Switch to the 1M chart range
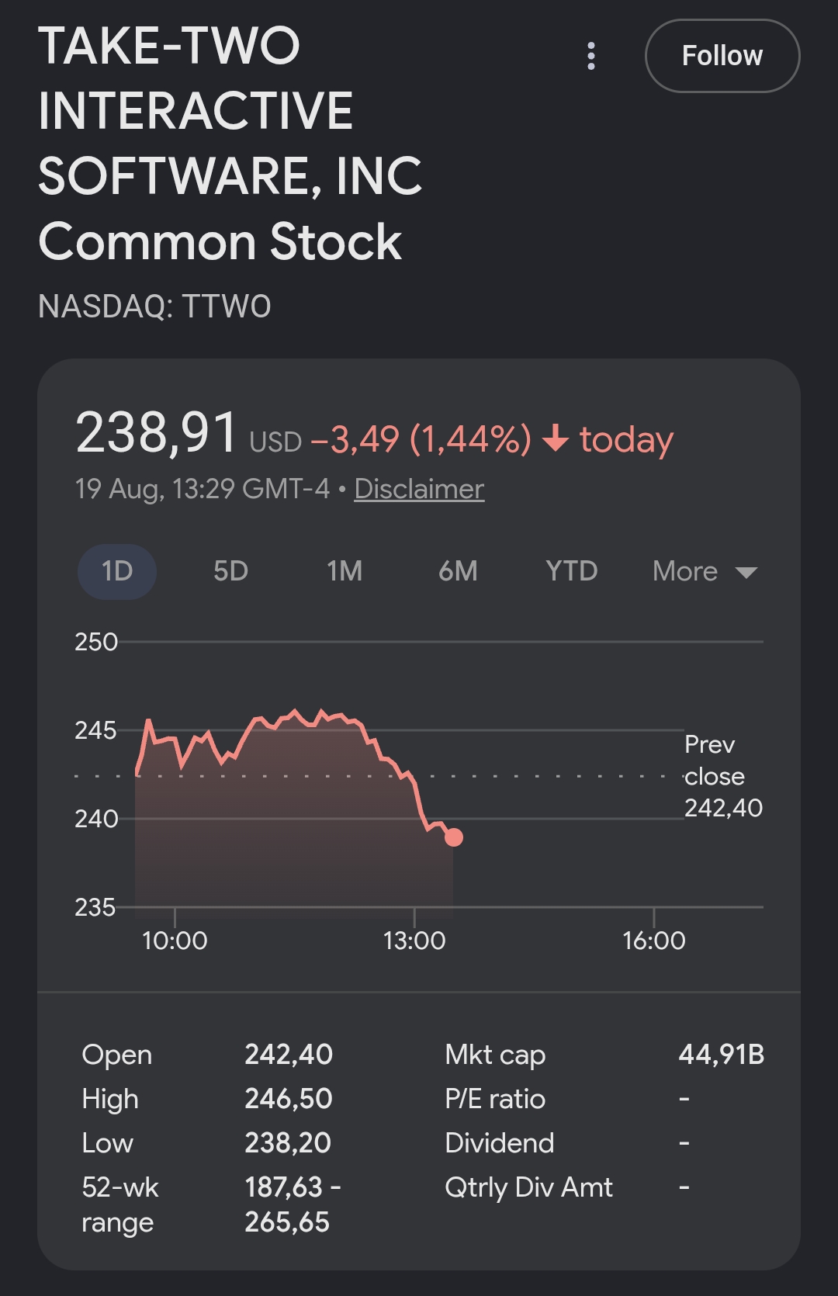Image resolution: width=838 pixels, height=1296 pixels. [345, 571]
